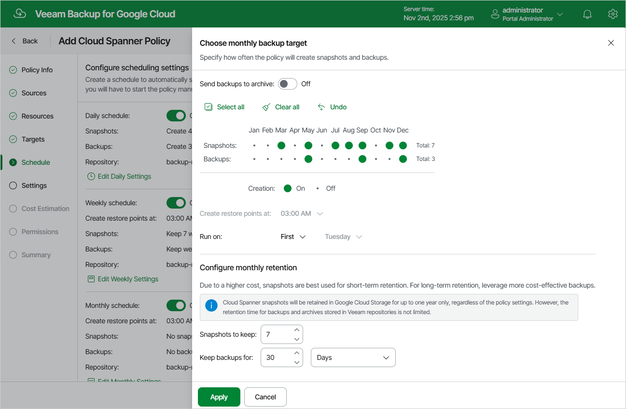
Task: Open the notifications bell icon
Action: pos(587,14)
